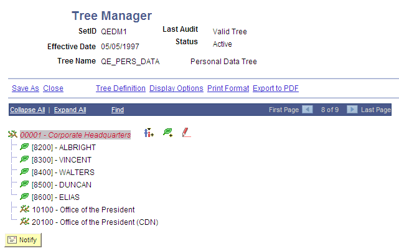Go to next page arrow
This screenshot has width=399, height=251.
(x=352, y=110)
